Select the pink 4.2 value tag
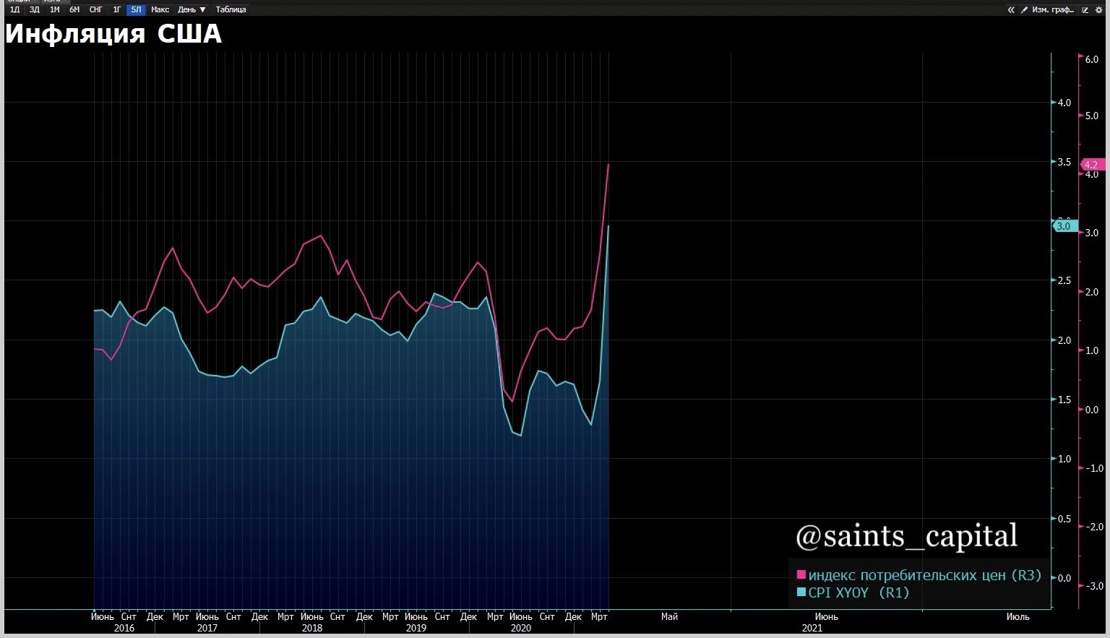 pyautogui.click(x=1092, y=165)
